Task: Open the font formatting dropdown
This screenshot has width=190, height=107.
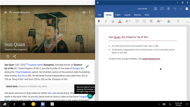Action: coord(128,21)
